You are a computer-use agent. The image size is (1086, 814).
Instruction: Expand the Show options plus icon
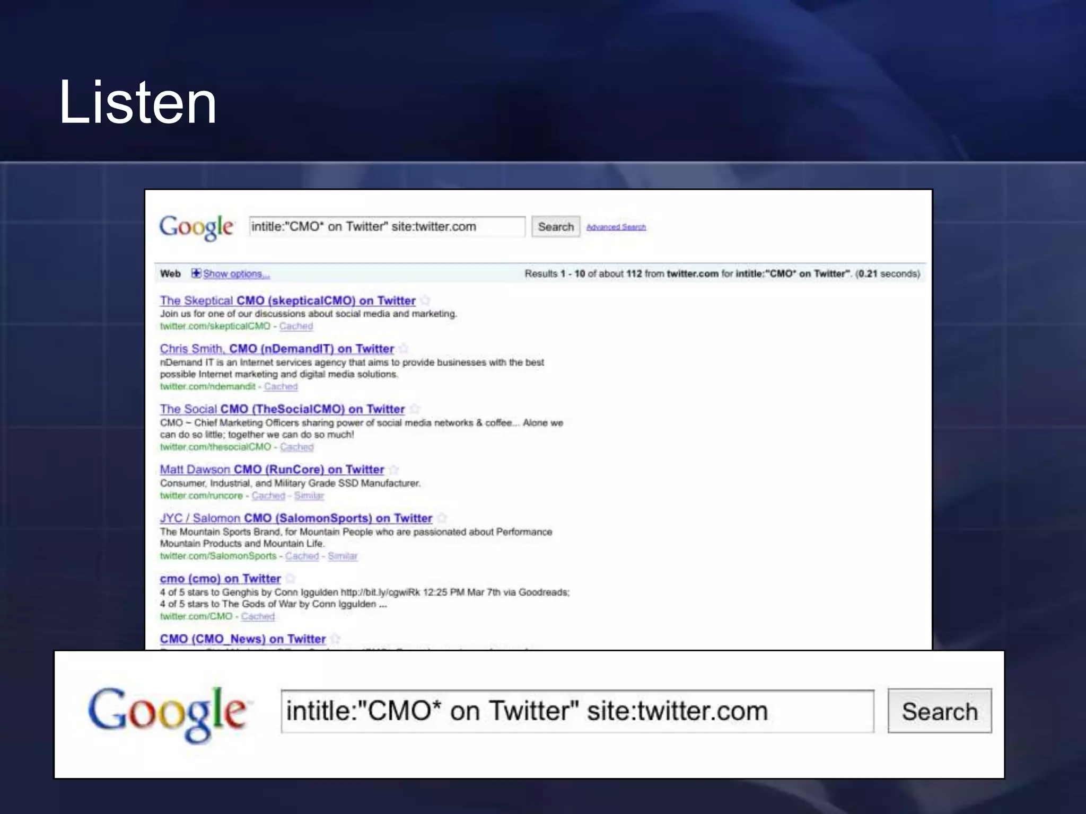tap(196, 273)
